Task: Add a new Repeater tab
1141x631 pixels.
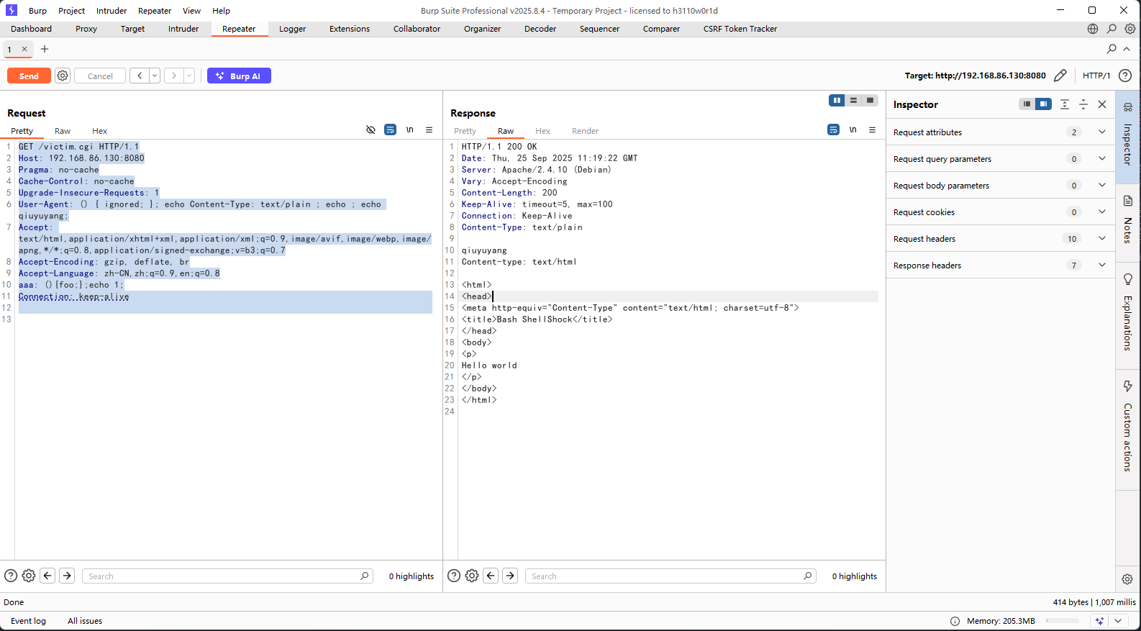Action: pyautogui.click(x=45, y=49)
